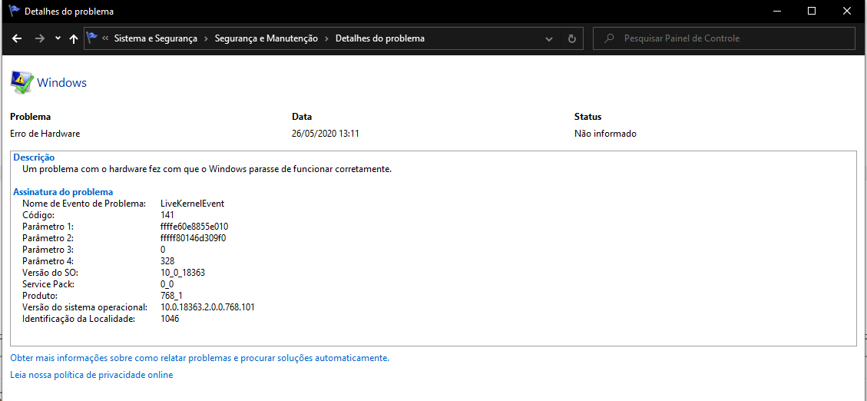Go back with the left arrow

click(17, 38)
